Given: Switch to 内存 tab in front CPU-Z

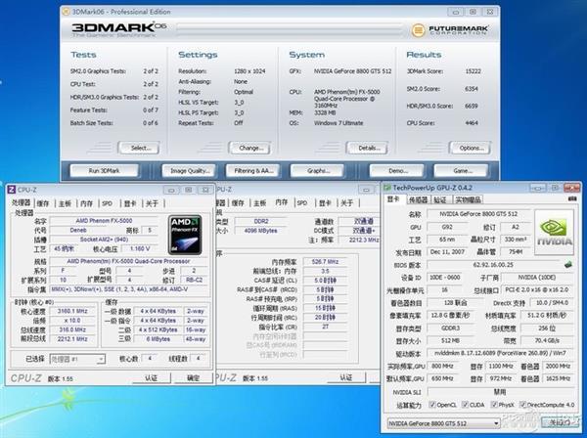Looking at the screenshot, I should point(86,203).
